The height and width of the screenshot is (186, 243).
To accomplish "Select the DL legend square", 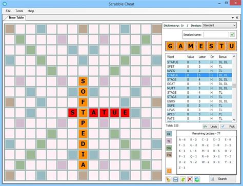I will click(169, 134).
